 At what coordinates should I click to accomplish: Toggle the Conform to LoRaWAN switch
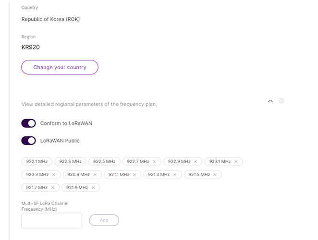click(29, 123)
